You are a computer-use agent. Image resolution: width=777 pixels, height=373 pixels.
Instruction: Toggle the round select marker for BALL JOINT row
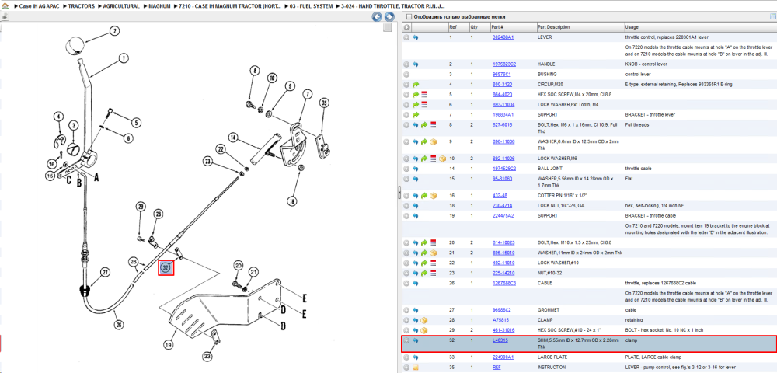[x=406, y=169]
